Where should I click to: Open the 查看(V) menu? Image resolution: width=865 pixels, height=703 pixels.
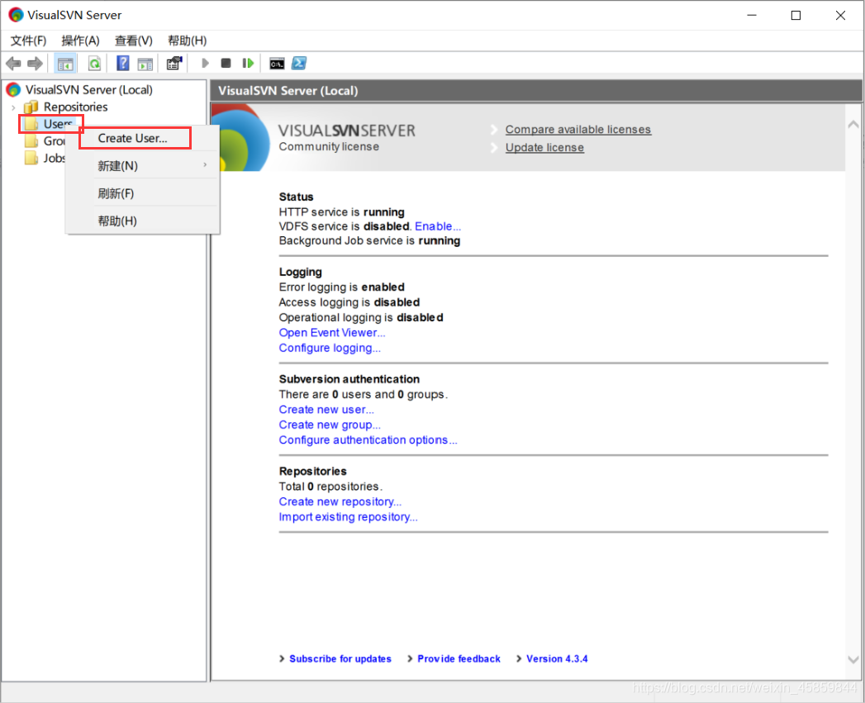[x=134, y=40]
